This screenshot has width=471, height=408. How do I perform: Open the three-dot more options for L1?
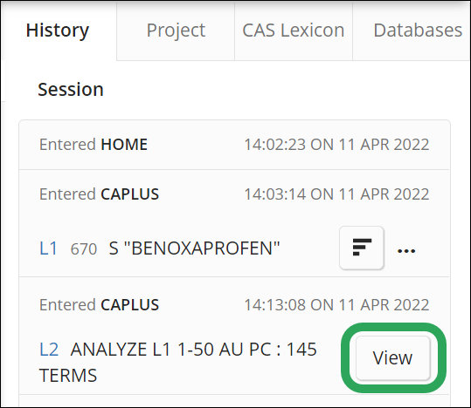point(406,250)
